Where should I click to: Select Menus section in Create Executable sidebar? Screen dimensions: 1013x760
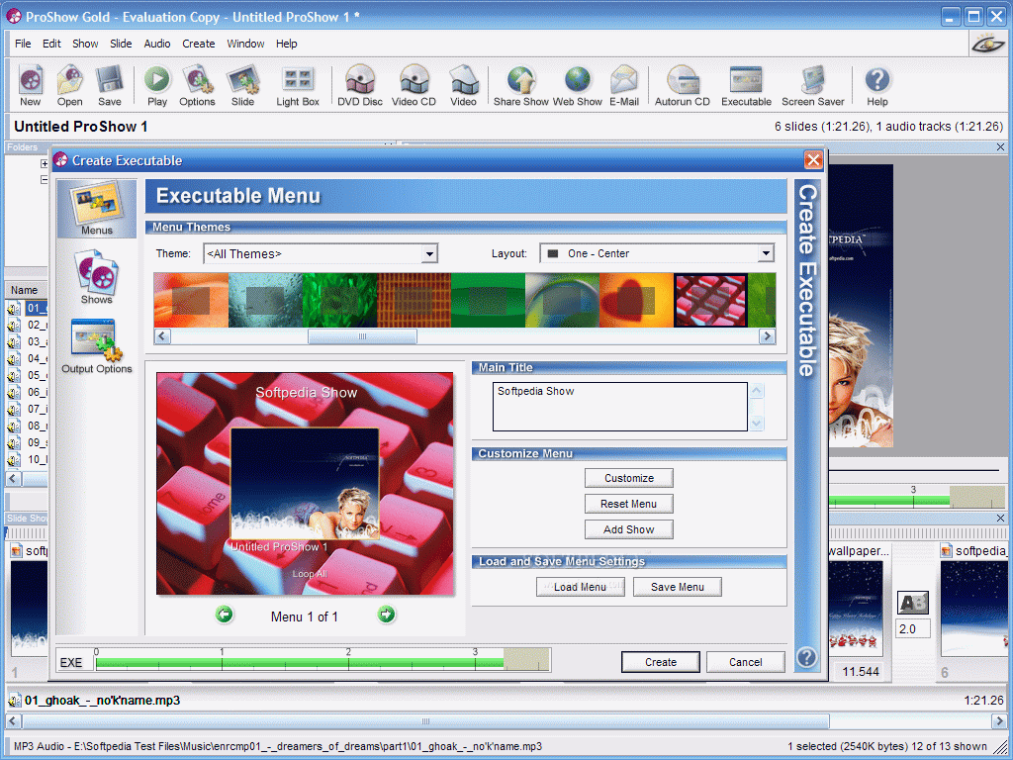[x=97, y=209]
